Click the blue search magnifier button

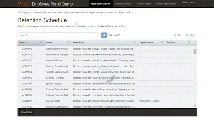(x=104, y=35)
